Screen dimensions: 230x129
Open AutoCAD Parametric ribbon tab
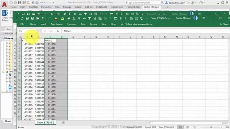coord(46,7)
